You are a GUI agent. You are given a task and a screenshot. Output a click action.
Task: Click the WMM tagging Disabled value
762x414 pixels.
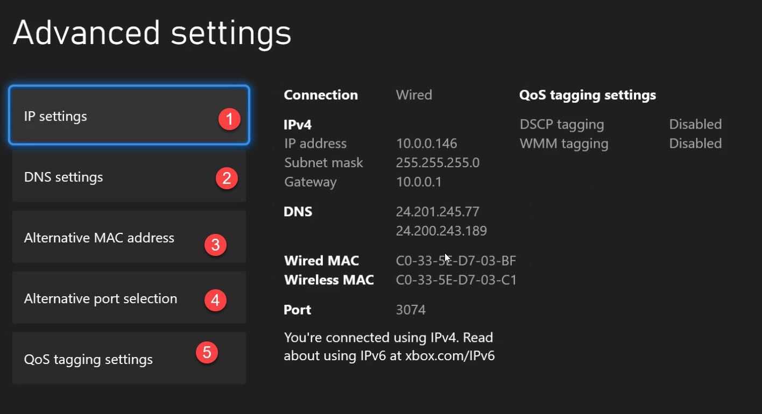pyautogui.click(x=695, y=144)
